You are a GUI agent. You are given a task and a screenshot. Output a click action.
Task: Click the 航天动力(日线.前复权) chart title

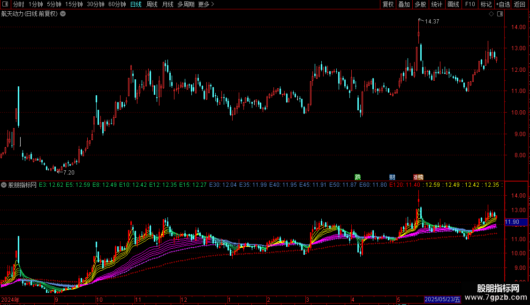pyautogui.click(x=30, y=14)
